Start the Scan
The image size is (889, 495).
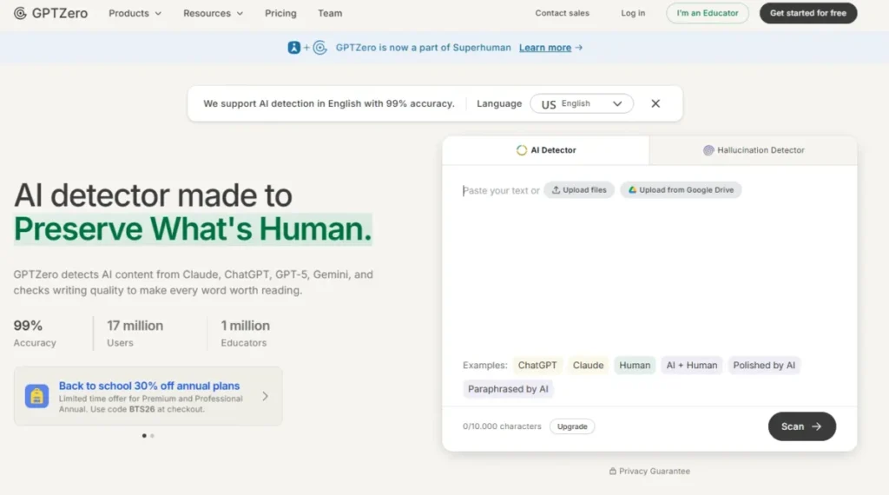pos(801,426)
